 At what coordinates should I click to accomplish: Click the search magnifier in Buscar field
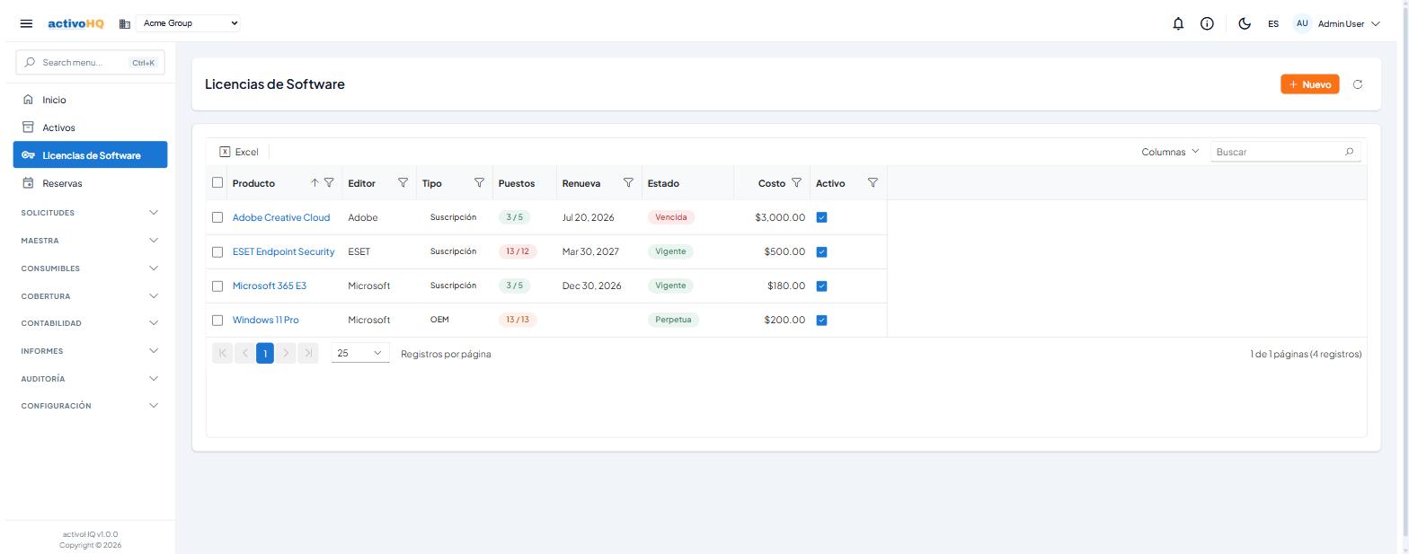1349,152
